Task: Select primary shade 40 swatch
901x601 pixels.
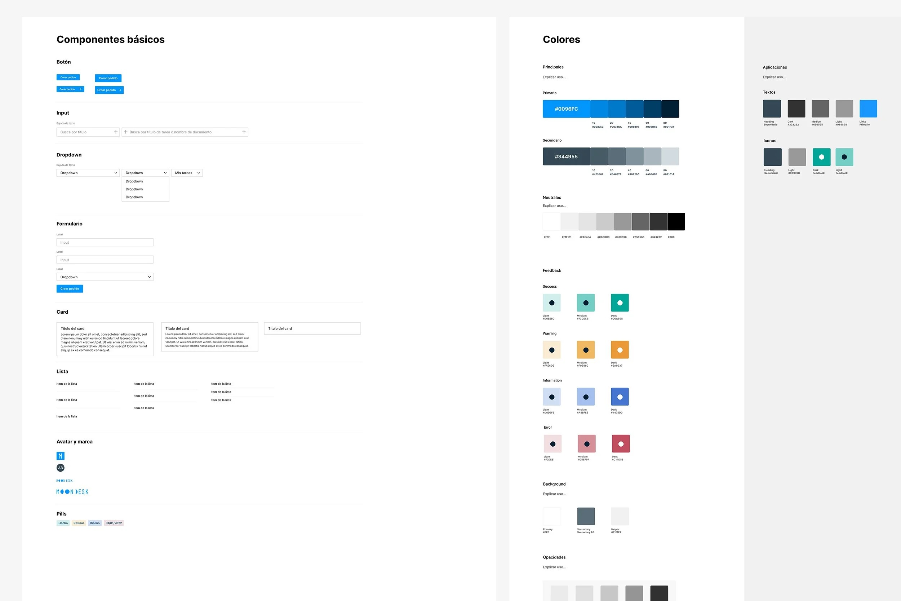Action: coord(635,109)
